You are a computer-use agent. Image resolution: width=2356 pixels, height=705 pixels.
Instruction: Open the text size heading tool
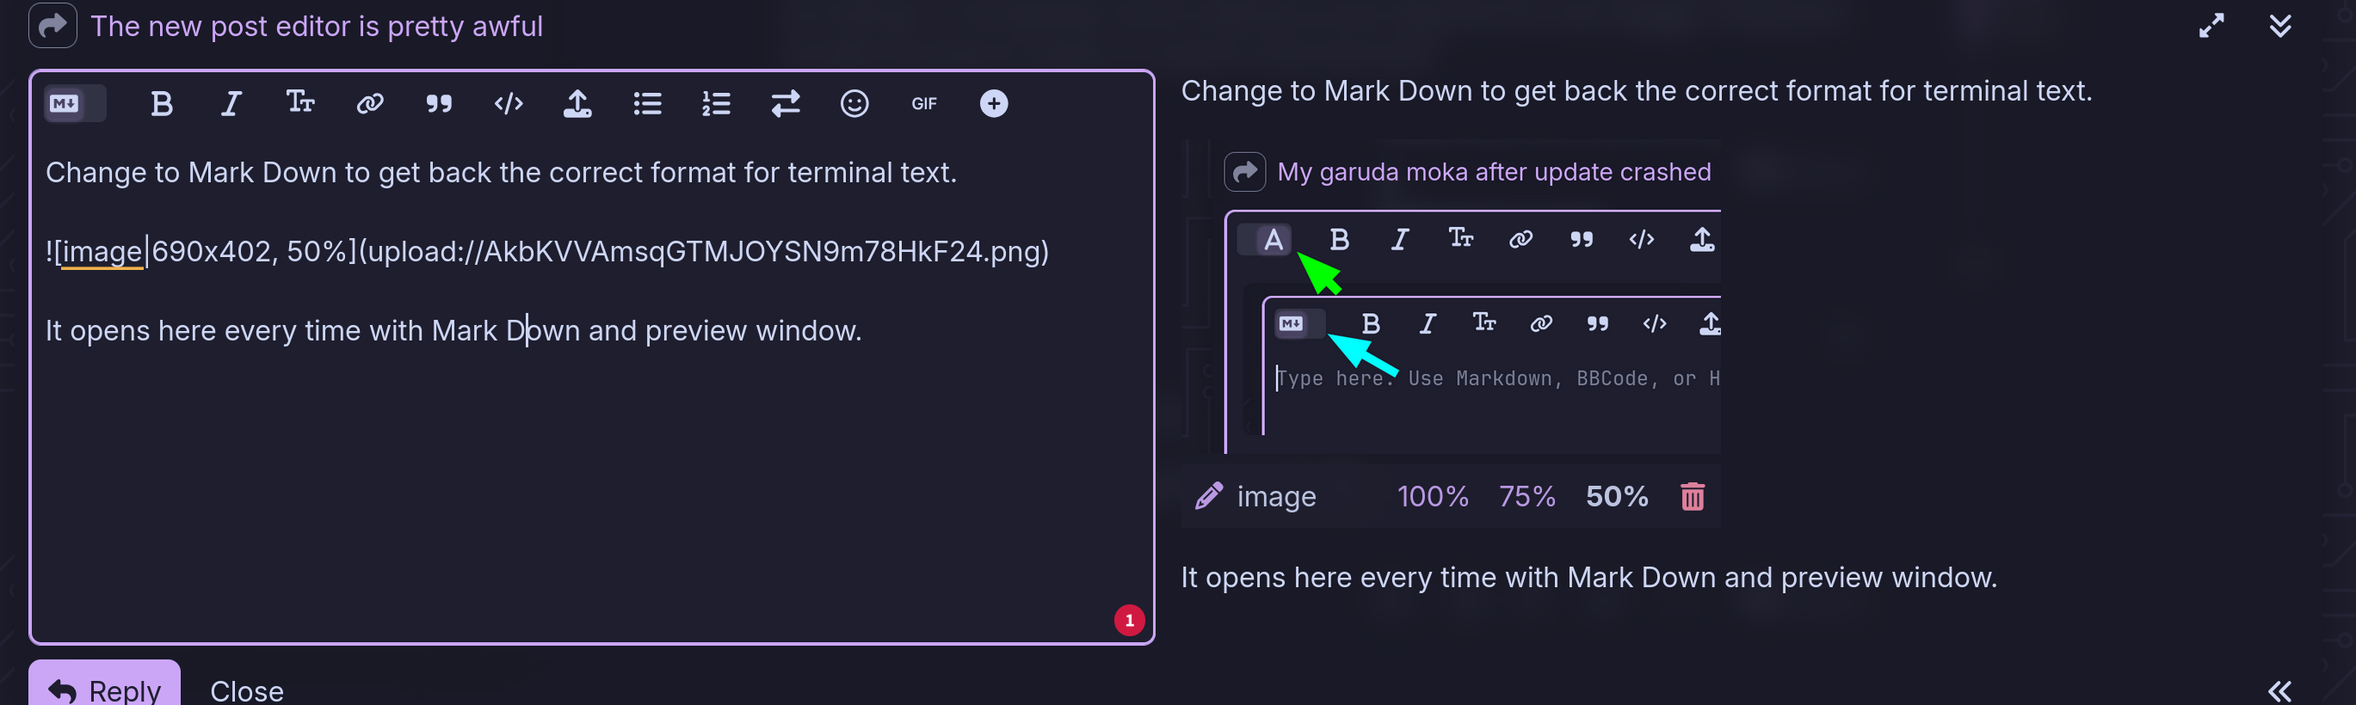(x=301, y=103)
